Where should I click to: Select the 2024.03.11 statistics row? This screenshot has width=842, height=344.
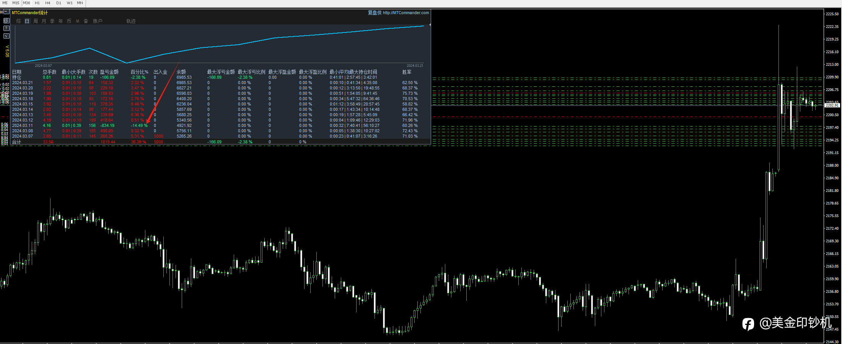pos(23,125)
